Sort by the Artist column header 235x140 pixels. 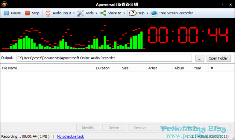pos(159,68)
